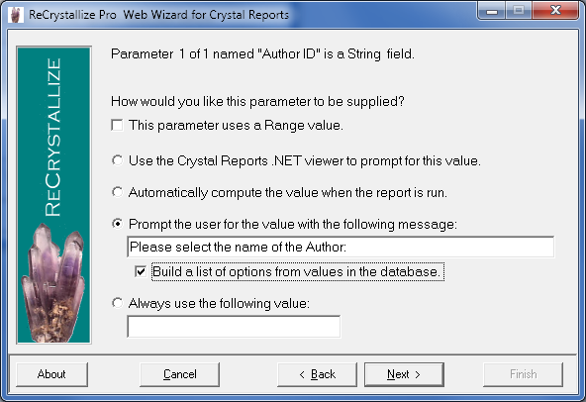Close the wizard window

[555, 11]
